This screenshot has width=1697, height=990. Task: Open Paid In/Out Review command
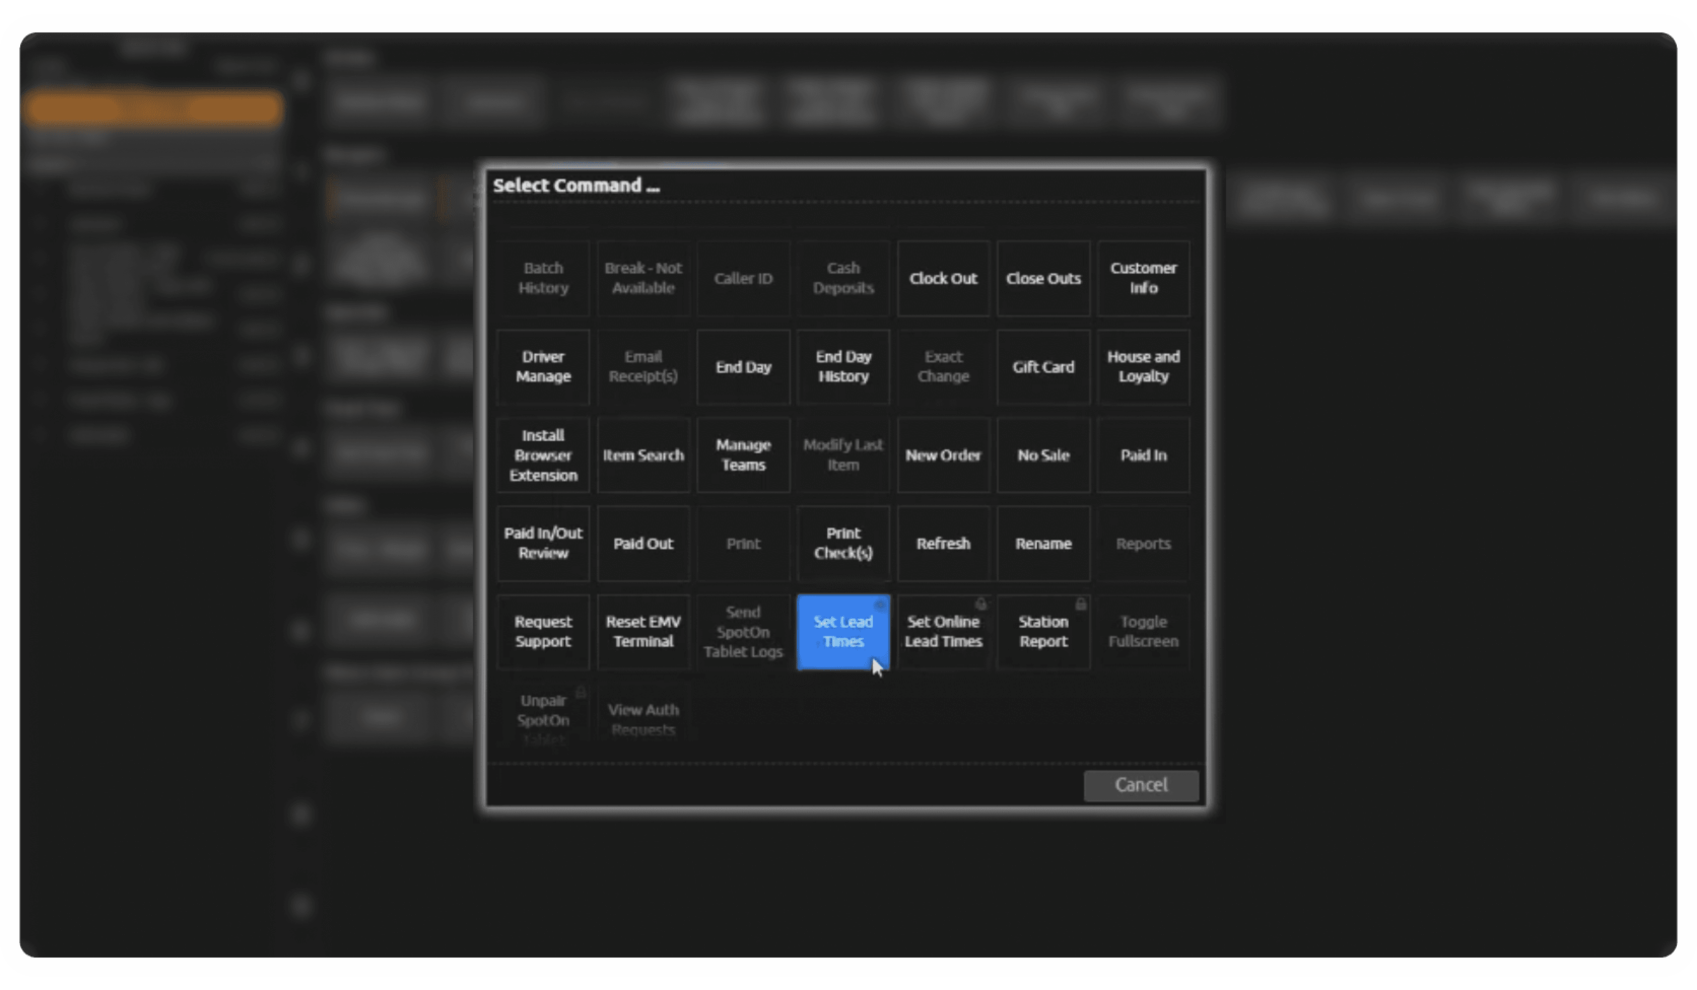543,543
